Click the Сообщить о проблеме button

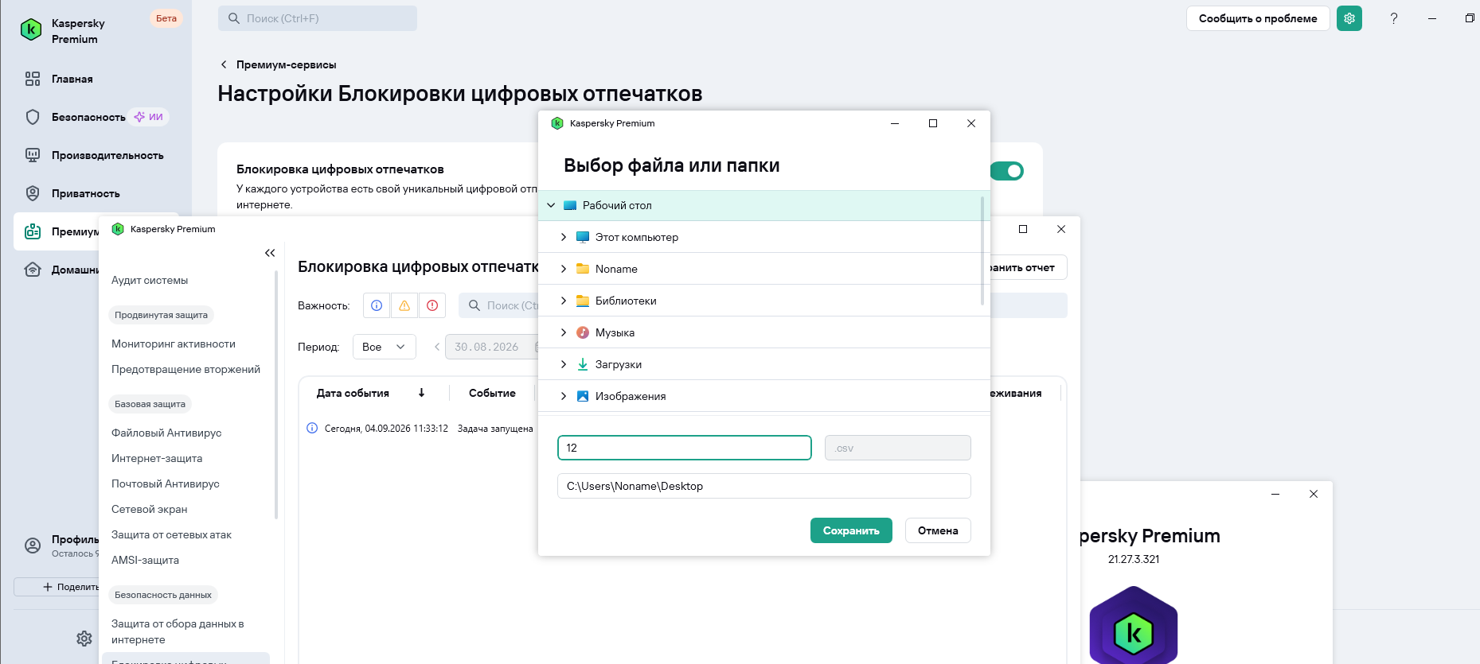(1258, 18)
